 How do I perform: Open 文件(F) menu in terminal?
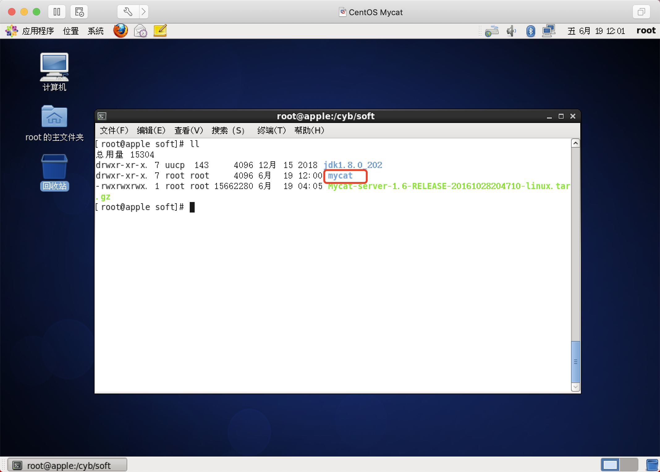click(x=114, y=130)
